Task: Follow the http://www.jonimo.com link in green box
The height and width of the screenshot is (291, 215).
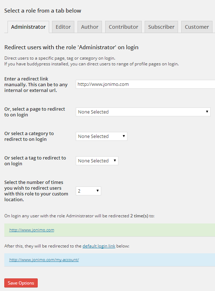Action: pyautogui.click(x=32, y=230)
